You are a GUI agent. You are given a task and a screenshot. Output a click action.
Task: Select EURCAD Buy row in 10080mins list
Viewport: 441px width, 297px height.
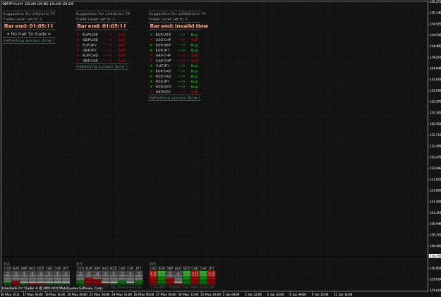tap(174, 71)
